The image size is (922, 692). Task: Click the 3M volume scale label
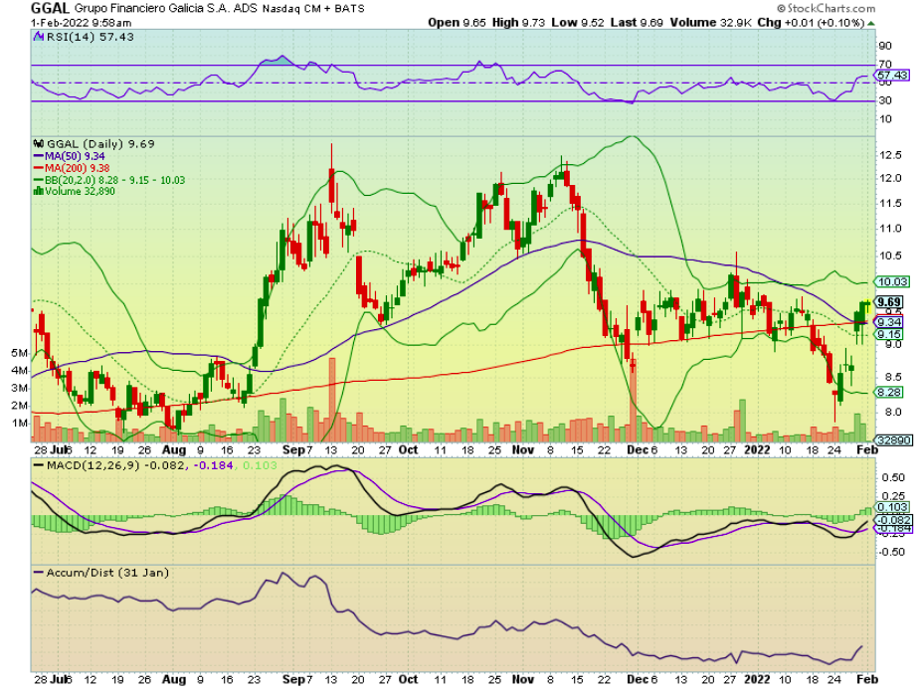pos(20,388)
